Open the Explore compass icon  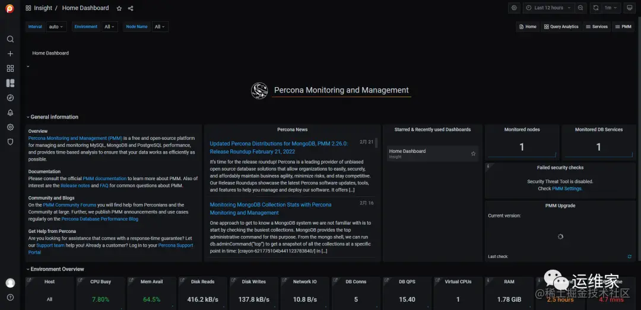coord(10,98)
